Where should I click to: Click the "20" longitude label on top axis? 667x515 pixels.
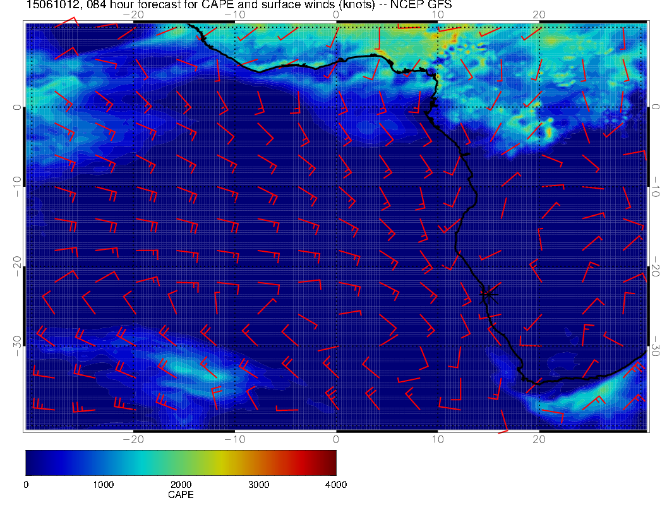pos(539,14)
